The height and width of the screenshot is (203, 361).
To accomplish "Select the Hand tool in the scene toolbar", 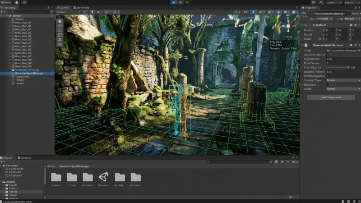I will [60, 21].
